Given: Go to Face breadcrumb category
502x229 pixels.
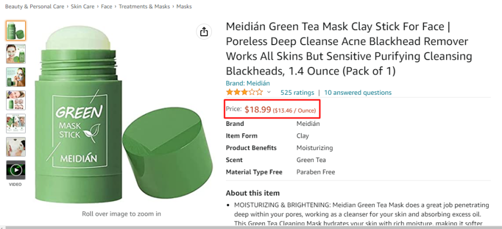Looking at the screenshot, I should click(x=107, y=6).
